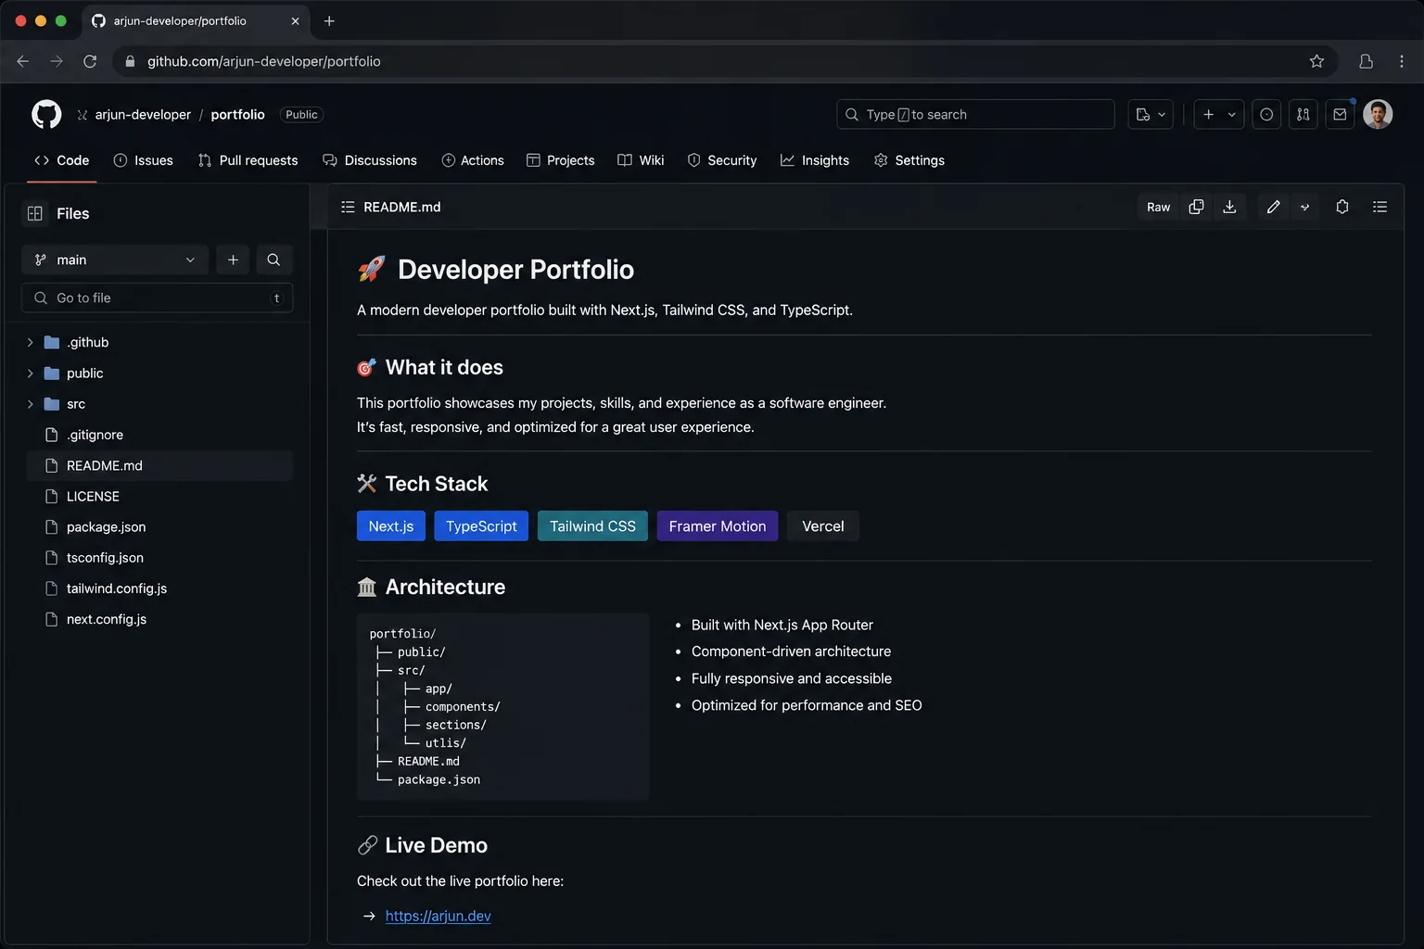Go back in browser history
The height and width of the screenshot is (949, 1424).
coord(23,61)
